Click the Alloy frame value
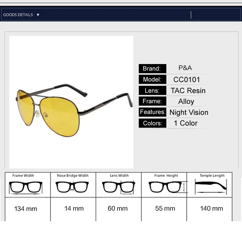Image resolution: width=242 pixels, height=242 pixels. [186, 102]
